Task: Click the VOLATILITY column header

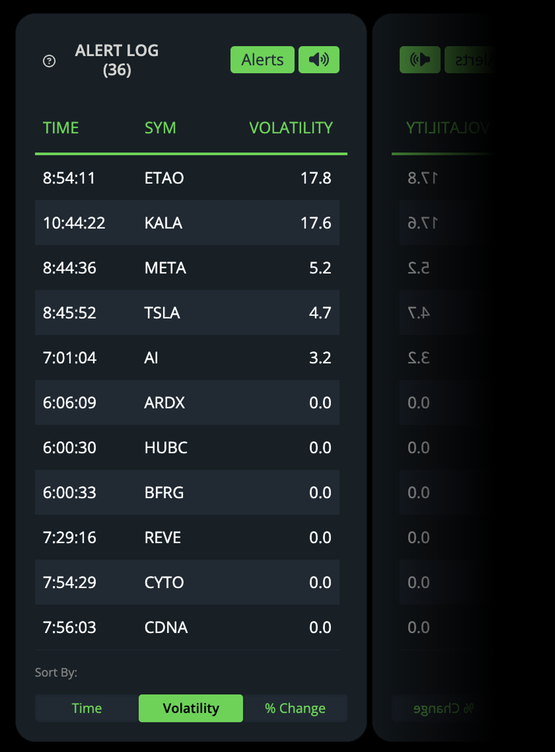Action: tap(291, 128)
